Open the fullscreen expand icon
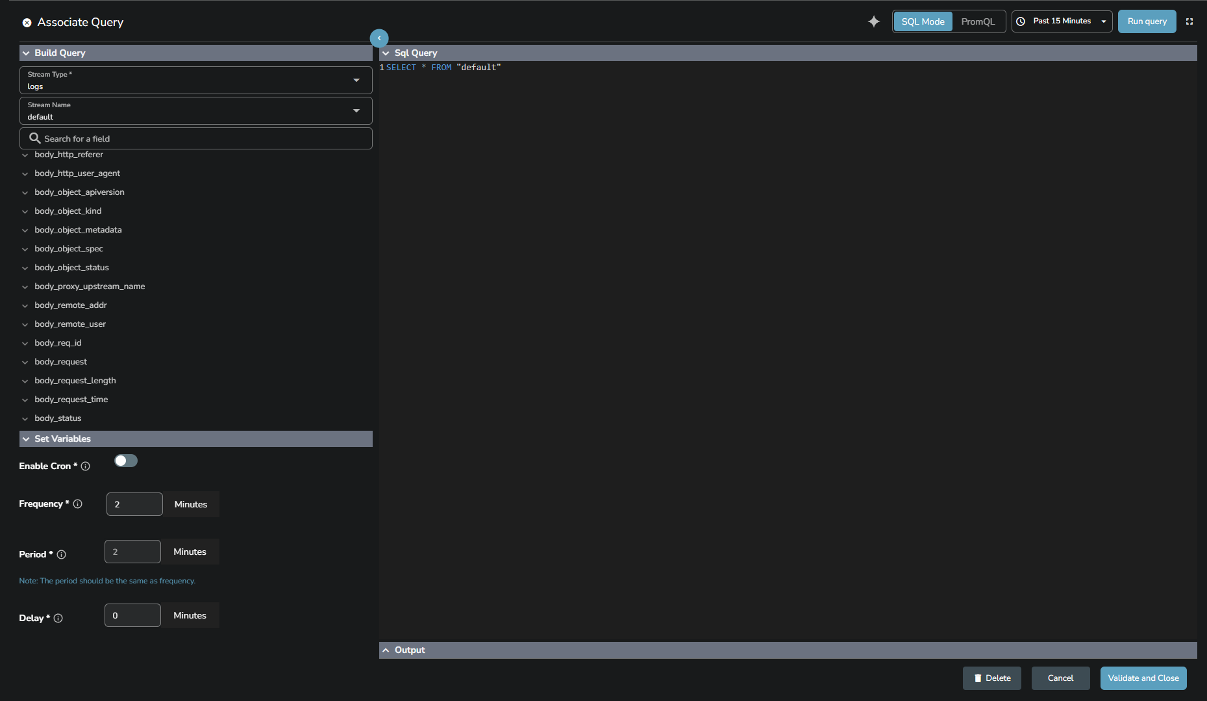The width and height of the screenshot is (1207, 701). pyautogui.click(x=1190, y=21)
